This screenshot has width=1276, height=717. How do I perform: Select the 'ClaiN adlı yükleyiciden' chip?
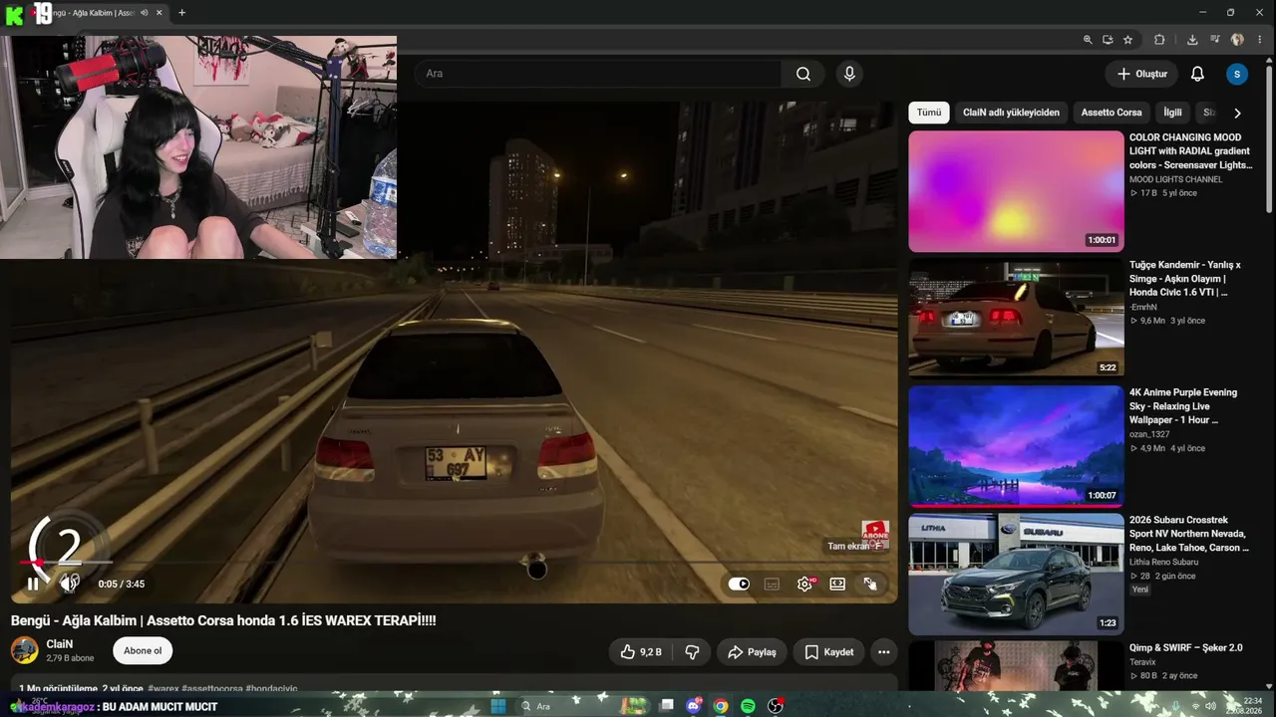(1011, 113)
